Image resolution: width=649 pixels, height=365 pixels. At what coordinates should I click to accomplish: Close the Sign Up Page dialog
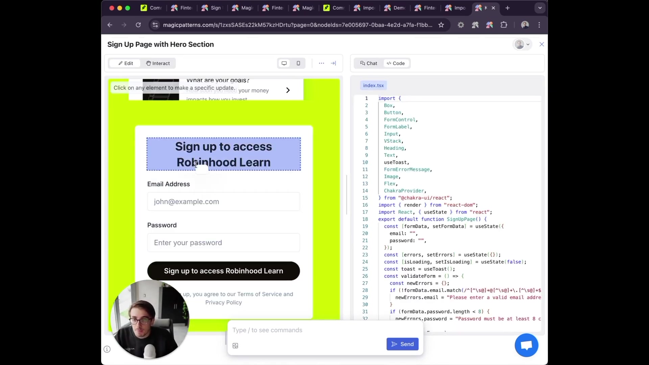[542, 44]
